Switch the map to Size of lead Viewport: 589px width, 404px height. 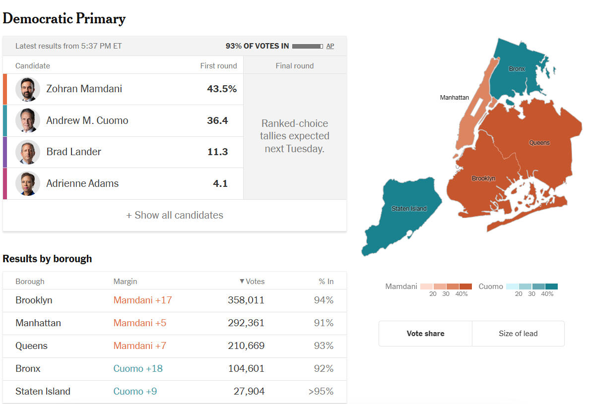(x=518, y=334)
